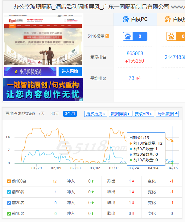Open the 小爪担保交易 banner
Screen dimensions: 185x222
coord(30,72)
